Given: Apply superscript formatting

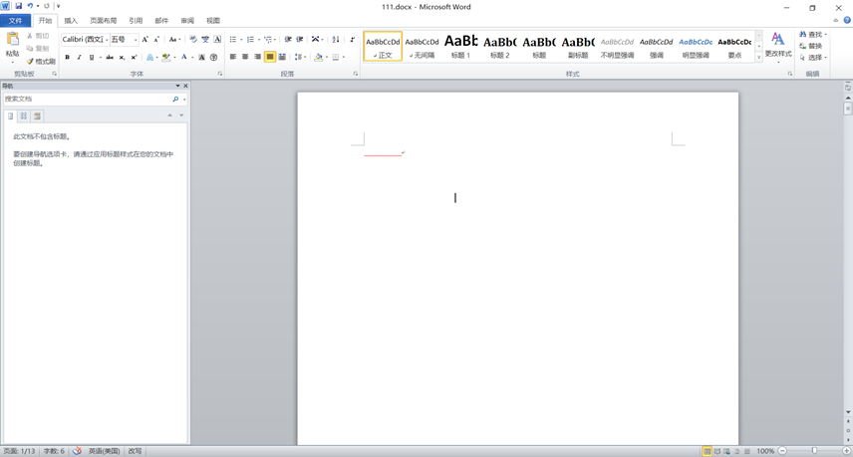Looking at the screenshot, I should (134, 57).
